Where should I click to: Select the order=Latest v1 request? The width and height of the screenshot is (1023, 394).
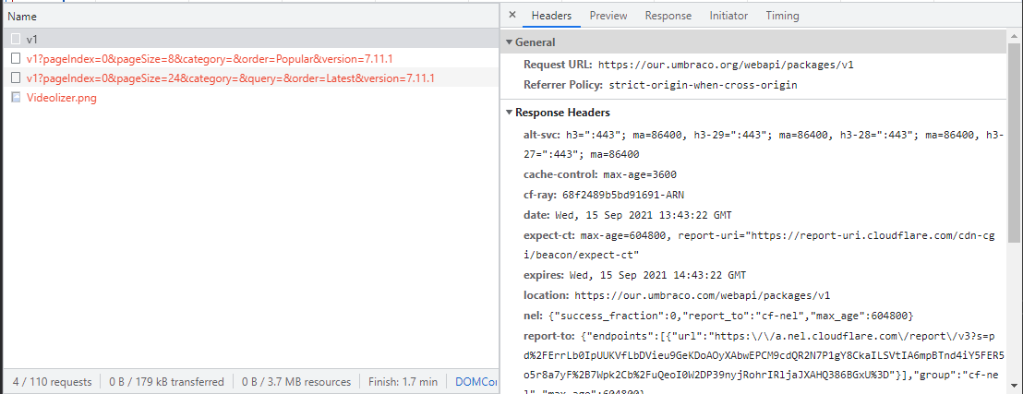[250, 78]
